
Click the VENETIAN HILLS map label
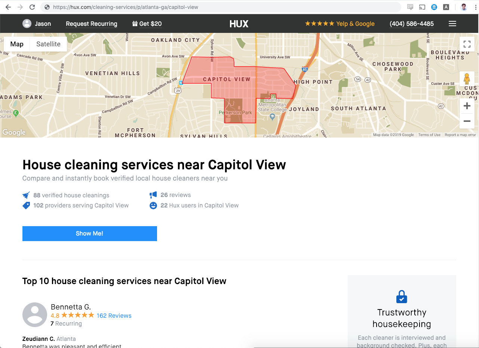tap(113, 73)
